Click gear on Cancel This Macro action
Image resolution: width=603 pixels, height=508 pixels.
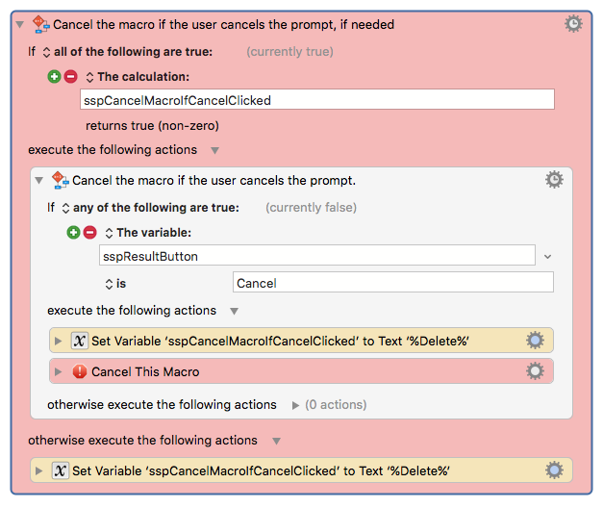(535, 371)
